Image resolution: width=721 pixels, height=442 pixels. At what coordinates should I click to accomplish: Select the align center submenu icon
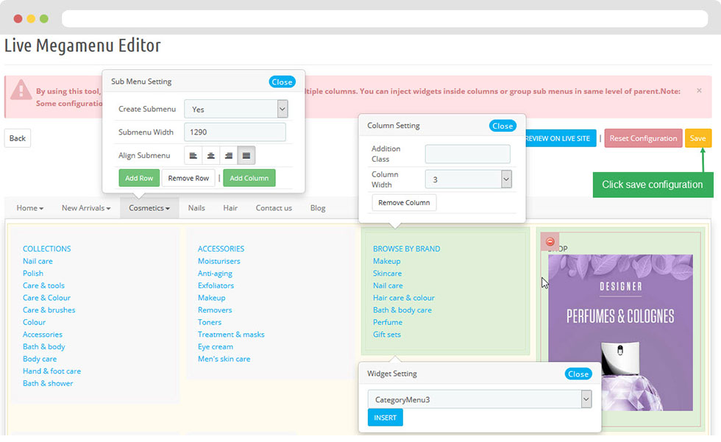(211, 155)
